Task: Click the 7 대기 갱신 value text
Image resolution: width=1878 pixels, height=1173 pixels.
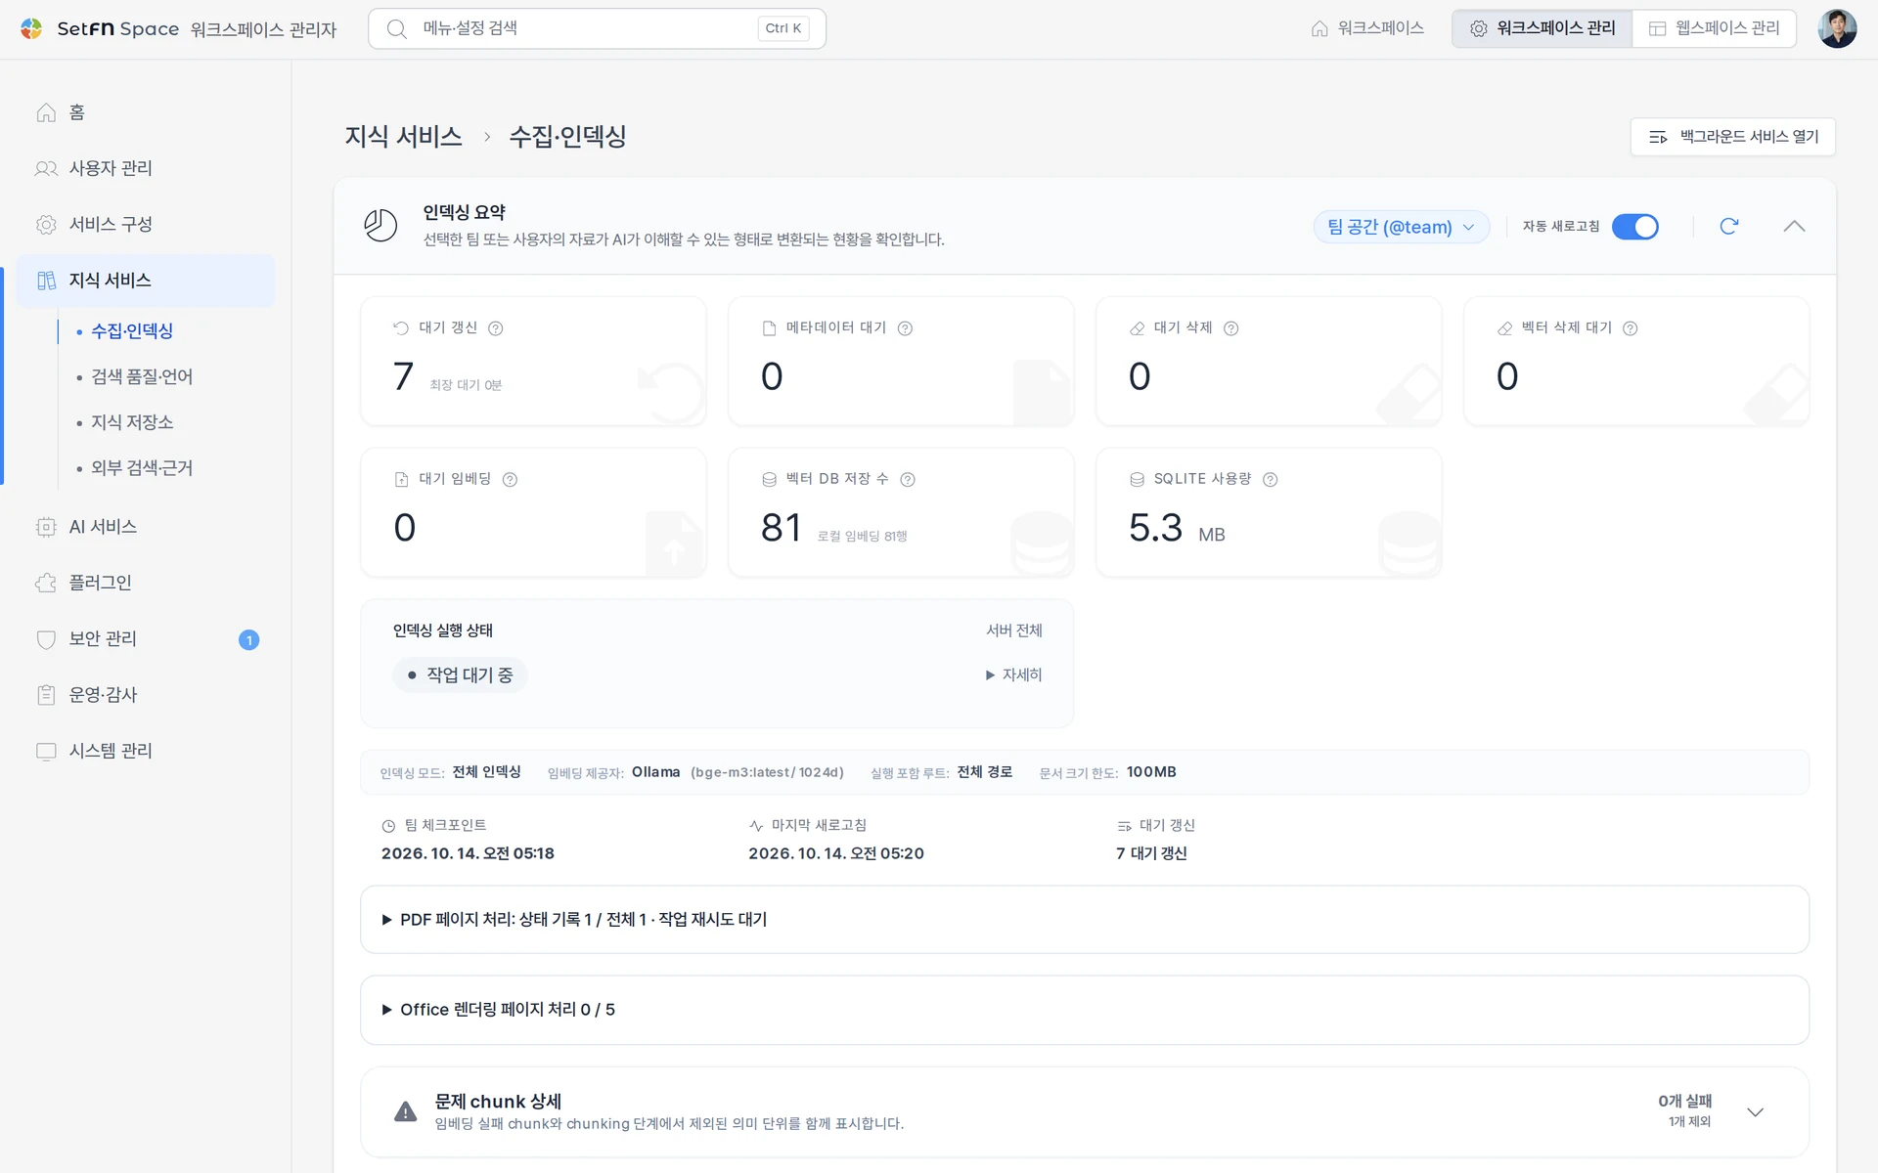Action: [1151, 853]
